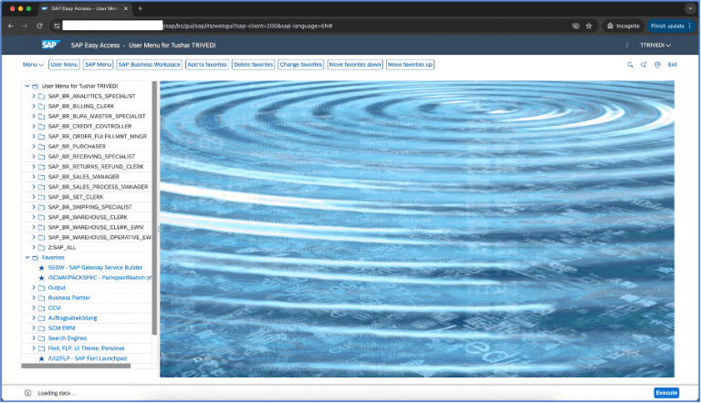Open the Menu dropdown
701x403 pixels.
(x=33, y=65)
